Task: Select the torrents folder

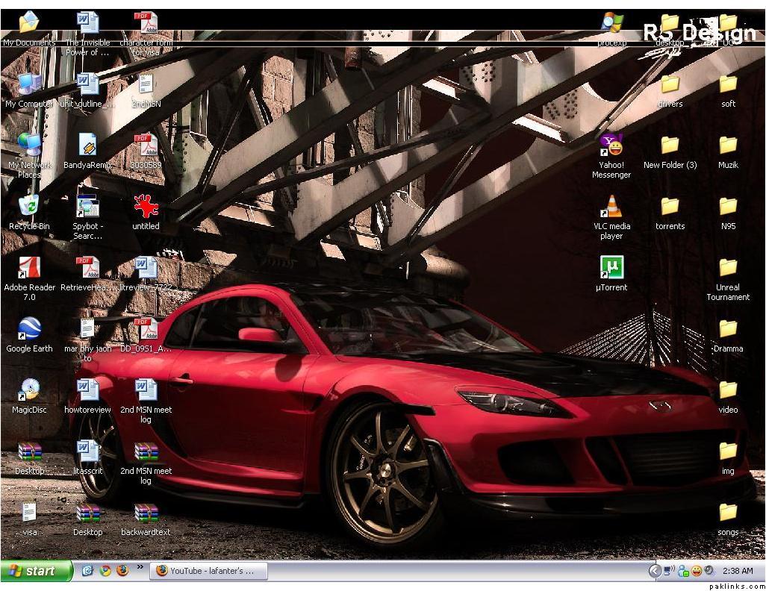Action: (x=670, y=207)
